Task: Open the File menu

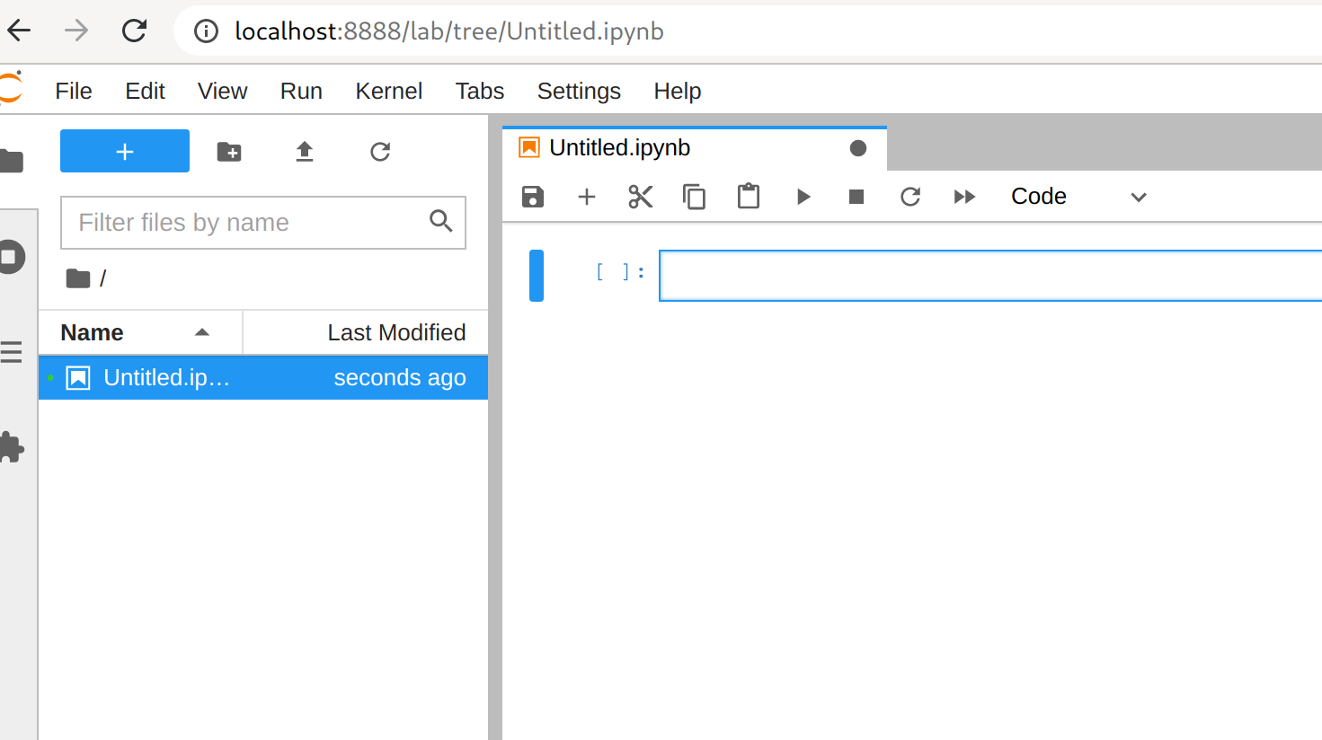Action: (74, 91)
